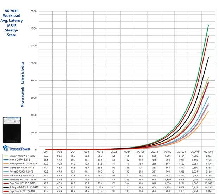Click Micron 9400 Pro's QD4096 value 8,363
Image resolution: width=219 pixels, height=194 pixels.
[x=208, y=156]
